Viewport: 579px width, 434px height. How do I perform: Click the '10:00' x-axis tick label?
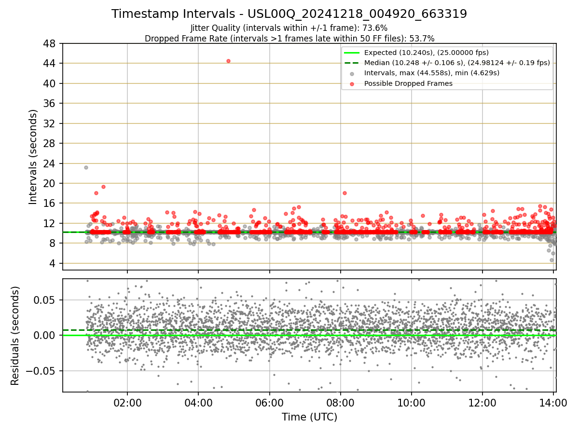click(x=411, y=402)
